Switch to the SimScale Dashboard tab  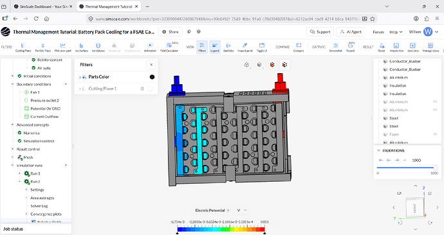43,6
